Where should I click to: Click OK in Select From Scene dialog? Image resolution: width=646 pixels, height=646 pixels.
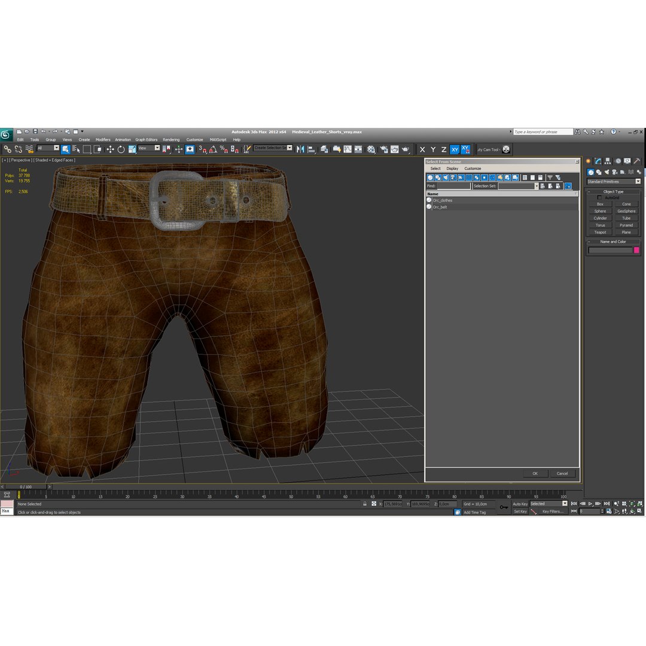pyautogui.click(x=535, y=473)
